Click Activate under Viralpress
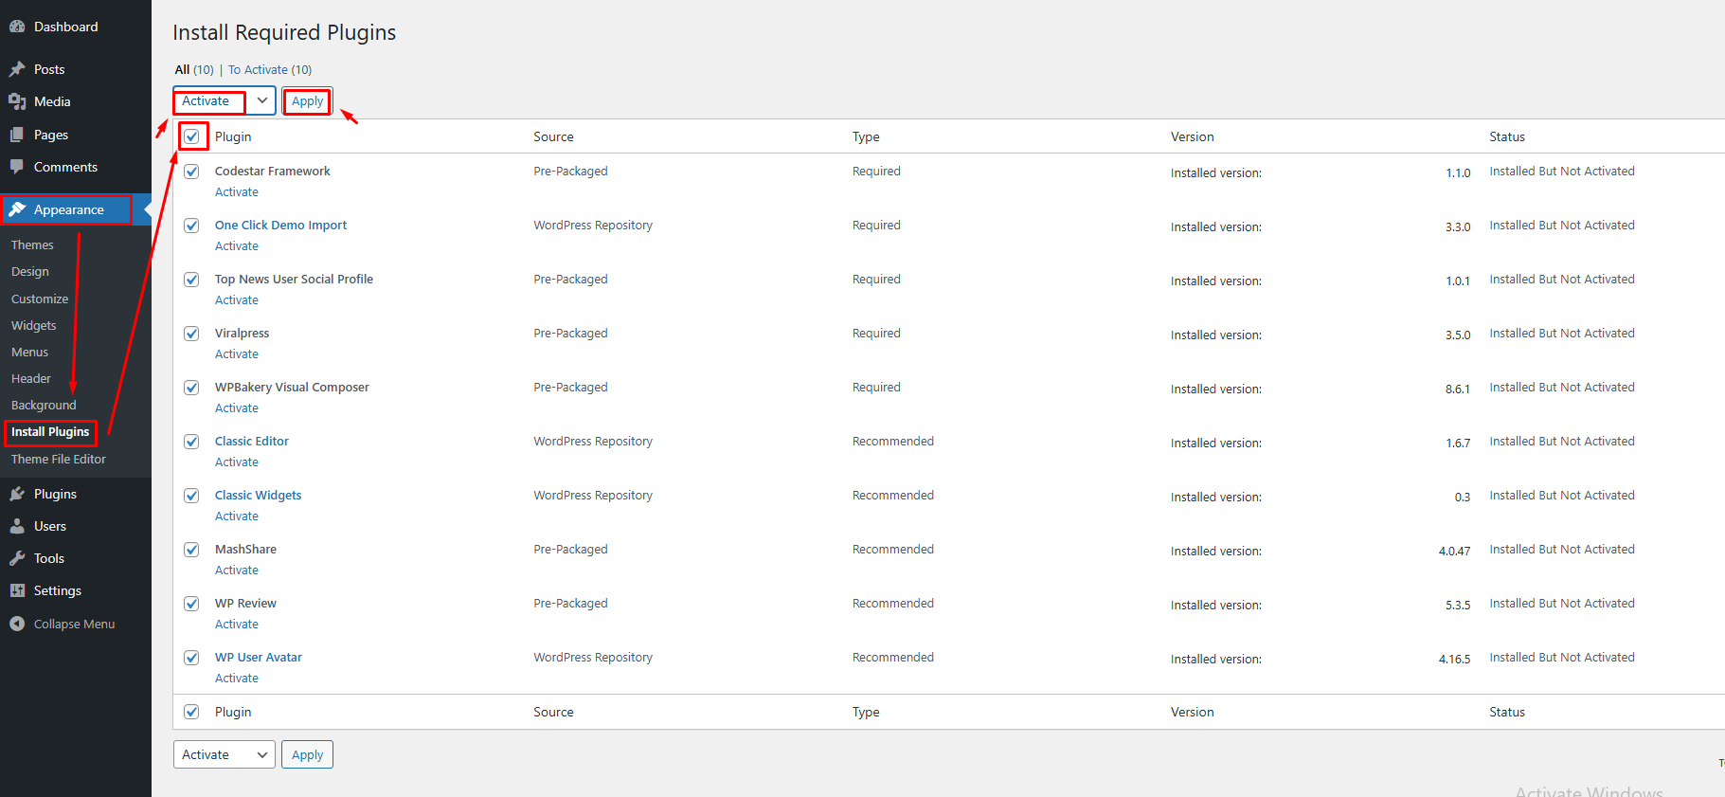Image resolution: width=1725 pixels, height=797 pixels. click(237, 354)
